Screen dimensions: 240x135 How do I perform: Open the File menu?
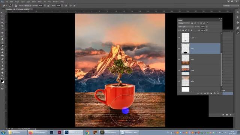(7, 1)
